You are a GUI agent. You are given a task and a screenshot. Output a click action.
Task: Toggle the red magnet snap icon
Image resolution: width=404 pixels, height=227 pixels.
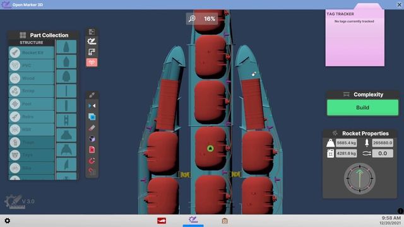tap(92, 161)
